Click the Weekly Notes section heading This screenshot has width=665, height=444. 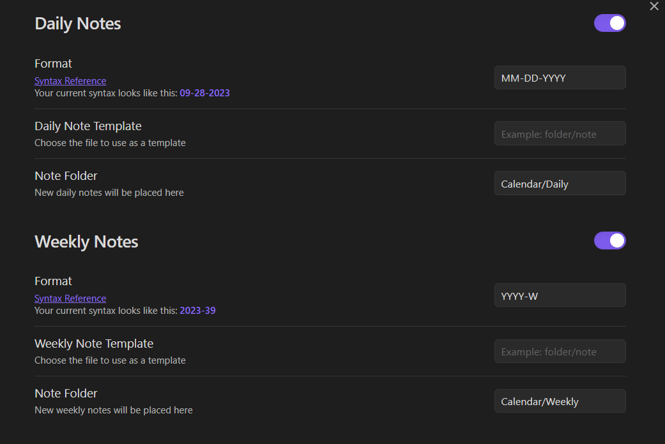[86, 242]
